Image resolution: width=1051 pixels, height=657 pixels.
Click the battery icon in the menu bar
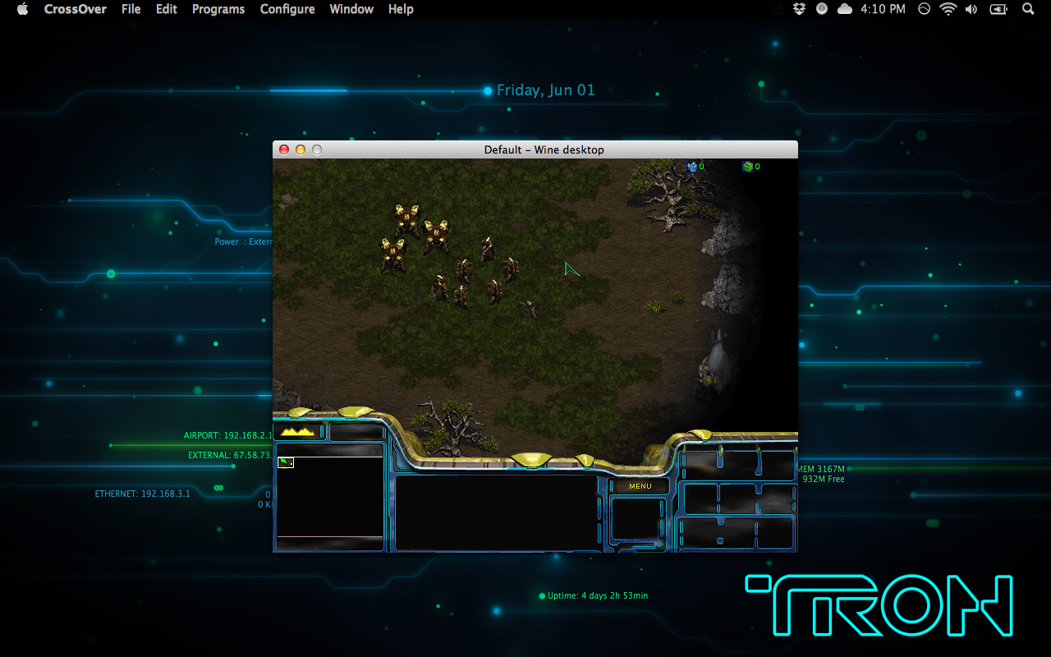[x=998, y=9]
